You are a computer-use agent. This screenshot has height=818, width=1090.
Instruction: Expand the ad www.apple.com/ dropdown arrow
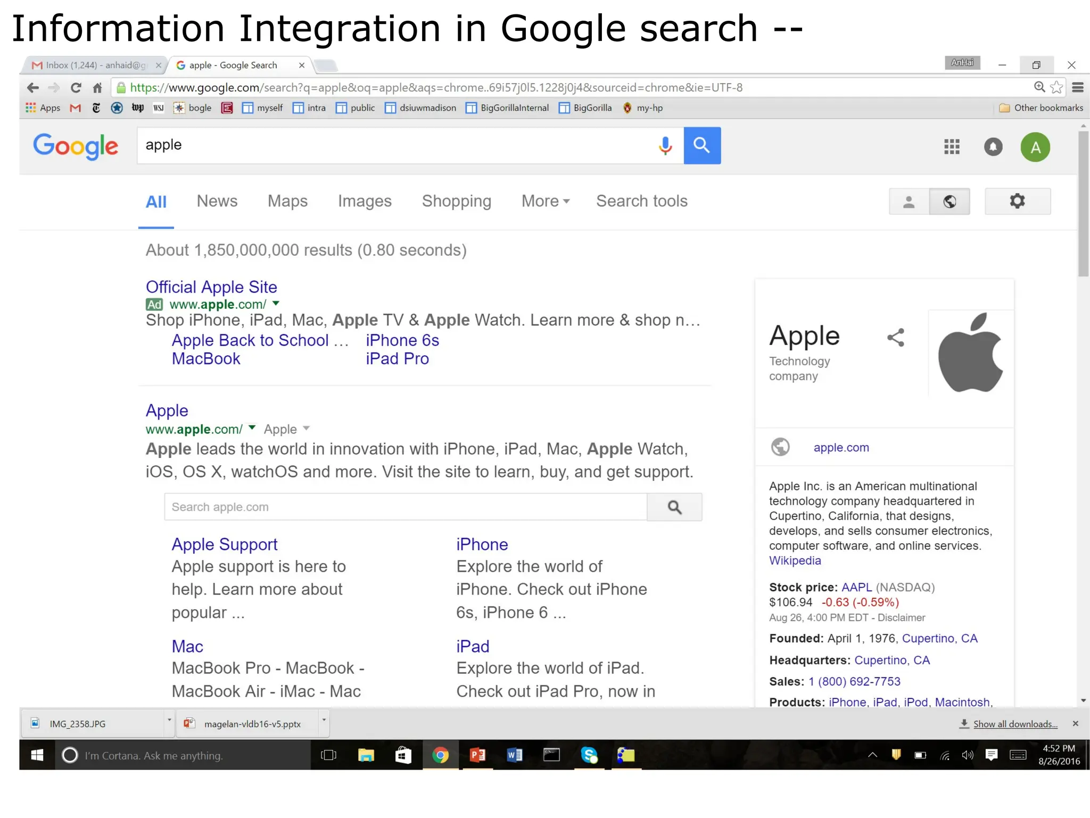click(276, 304)
